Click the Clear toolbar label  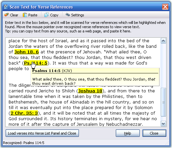pos(14,15)
